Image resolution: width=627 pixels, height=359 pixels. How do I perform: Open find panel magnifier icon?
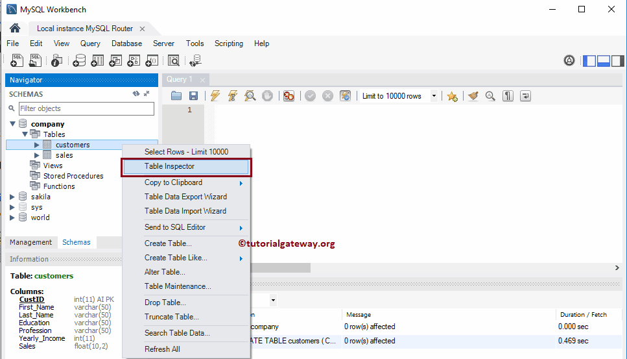(490, 95)
